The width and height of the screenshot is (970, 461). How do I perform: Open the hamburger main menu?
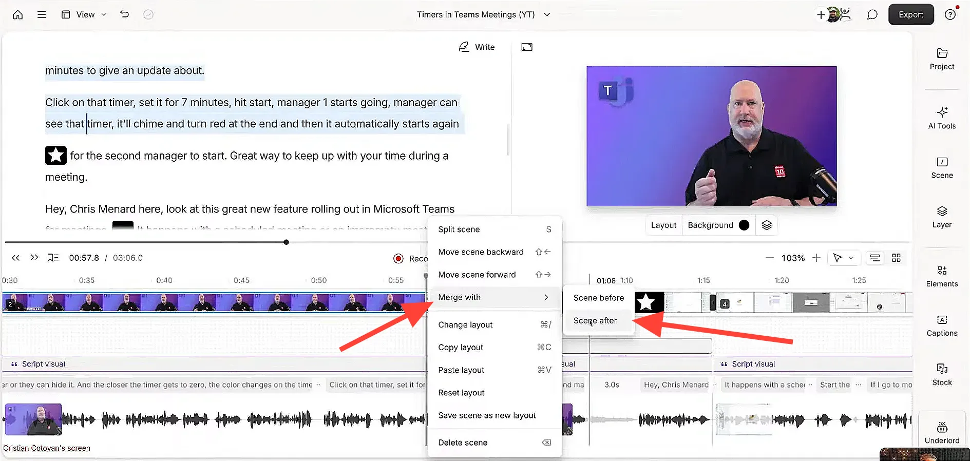coord(42,14)
